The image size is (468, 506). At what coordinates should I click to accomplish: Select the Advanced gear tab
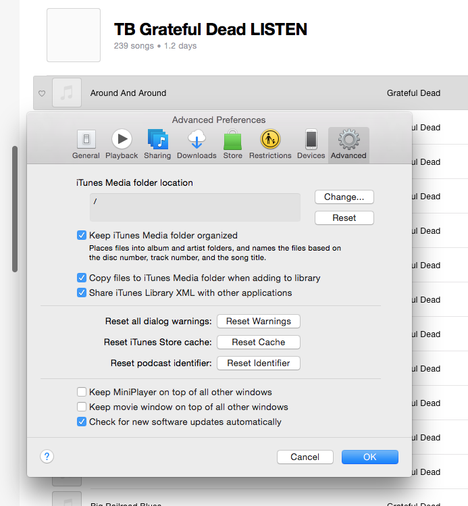pyautogui.click(x=348, y=145)
